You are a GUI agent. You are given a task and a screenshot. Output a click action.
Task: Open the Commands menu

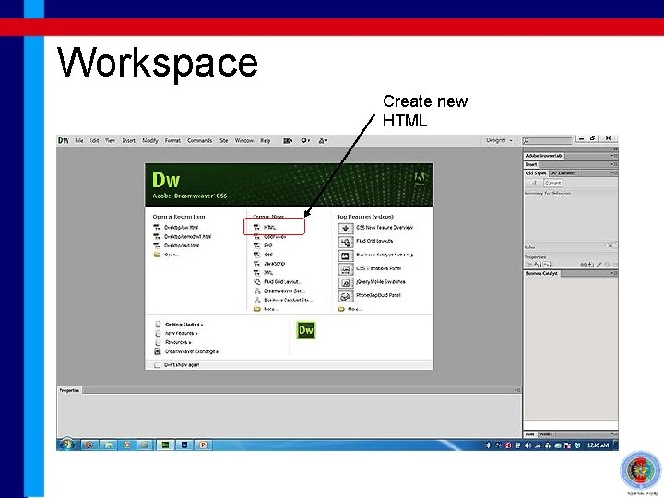pyautogui.click(x=199, y=140)
